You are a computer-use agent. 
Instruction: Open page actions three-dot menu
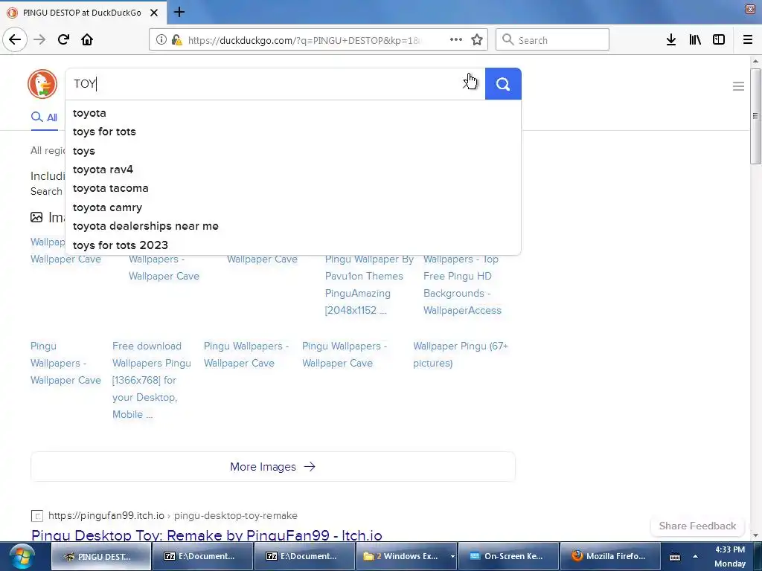tap(456, 40)
